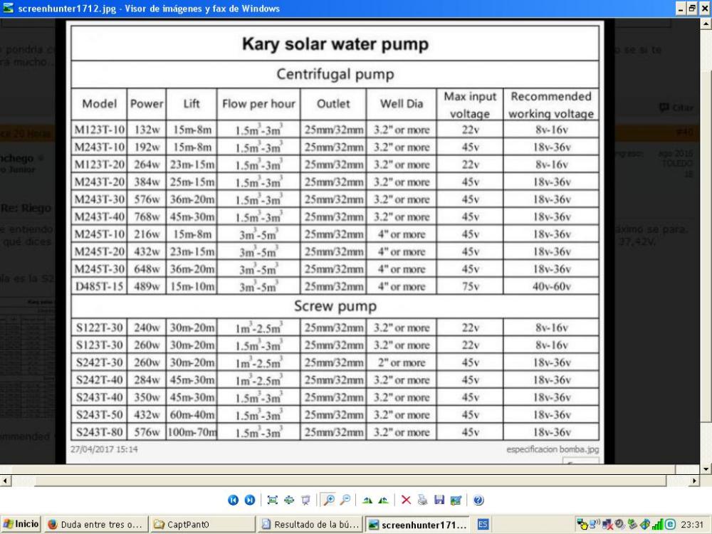Switch to the 'Duda entre tres o...' browser window
Viewport: 712px width, 534px height.
coord(95,525)
